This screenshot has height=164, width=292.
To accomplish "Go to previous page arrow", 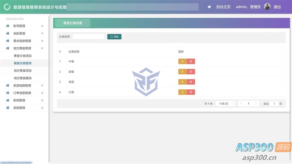I will (x=241, y=104).
